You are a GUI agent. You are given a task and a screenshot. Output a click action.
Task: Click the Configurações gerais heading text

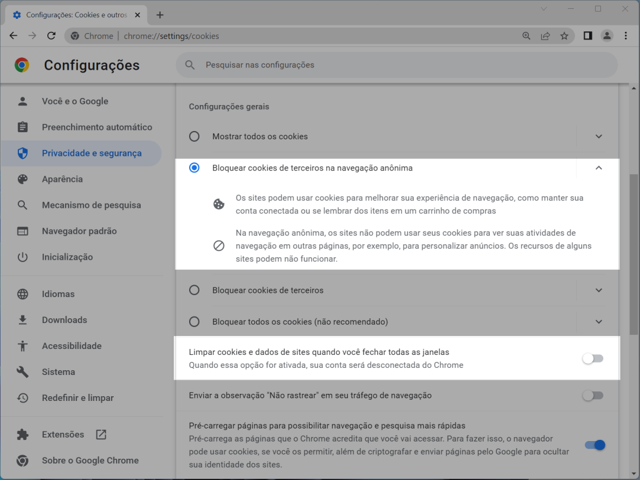(x=229, y=106)
